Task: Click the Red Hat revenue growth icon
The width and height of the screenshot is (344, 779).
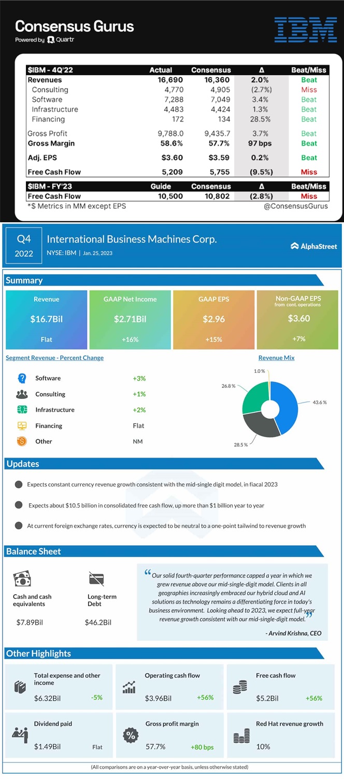Action: [x=241, y=736]
